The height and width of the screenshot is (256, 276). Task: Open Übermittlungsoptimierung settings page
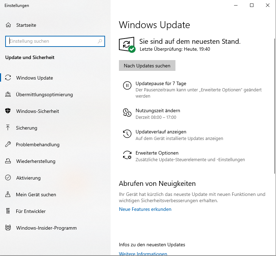tap(44, 94)
